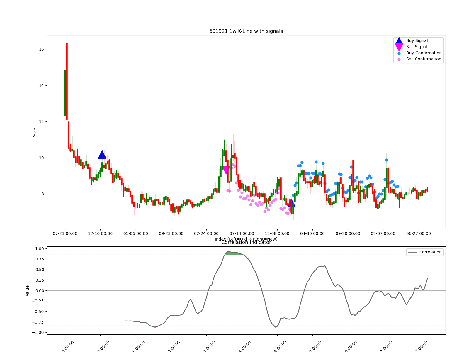The image size is (469, 352).
Task: Click correlation axis tick '0.25'
Action: point(40,280)
